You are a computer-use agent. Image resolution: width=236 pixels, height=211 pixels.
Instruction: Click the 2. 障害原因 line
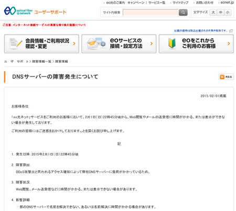pos(21,165)
